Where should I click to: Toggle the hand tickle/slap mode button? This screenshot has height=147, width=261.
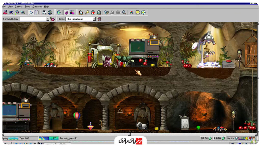72,12
